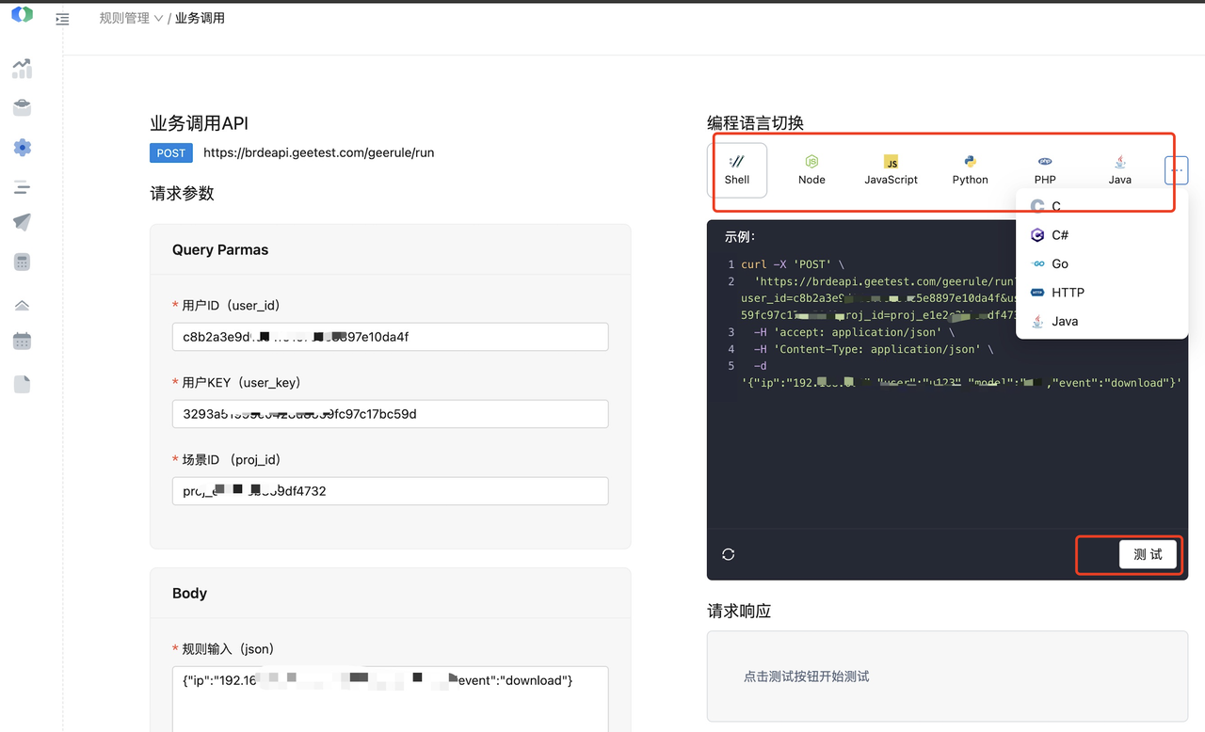Focus the 场景ID (proj_id) input field

pyautogui.click(x=390, y=491)
